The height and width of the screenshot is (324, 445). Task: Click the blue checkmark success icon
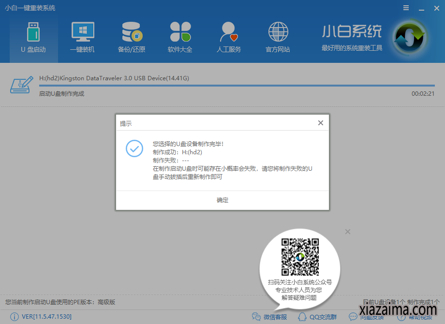134,148
